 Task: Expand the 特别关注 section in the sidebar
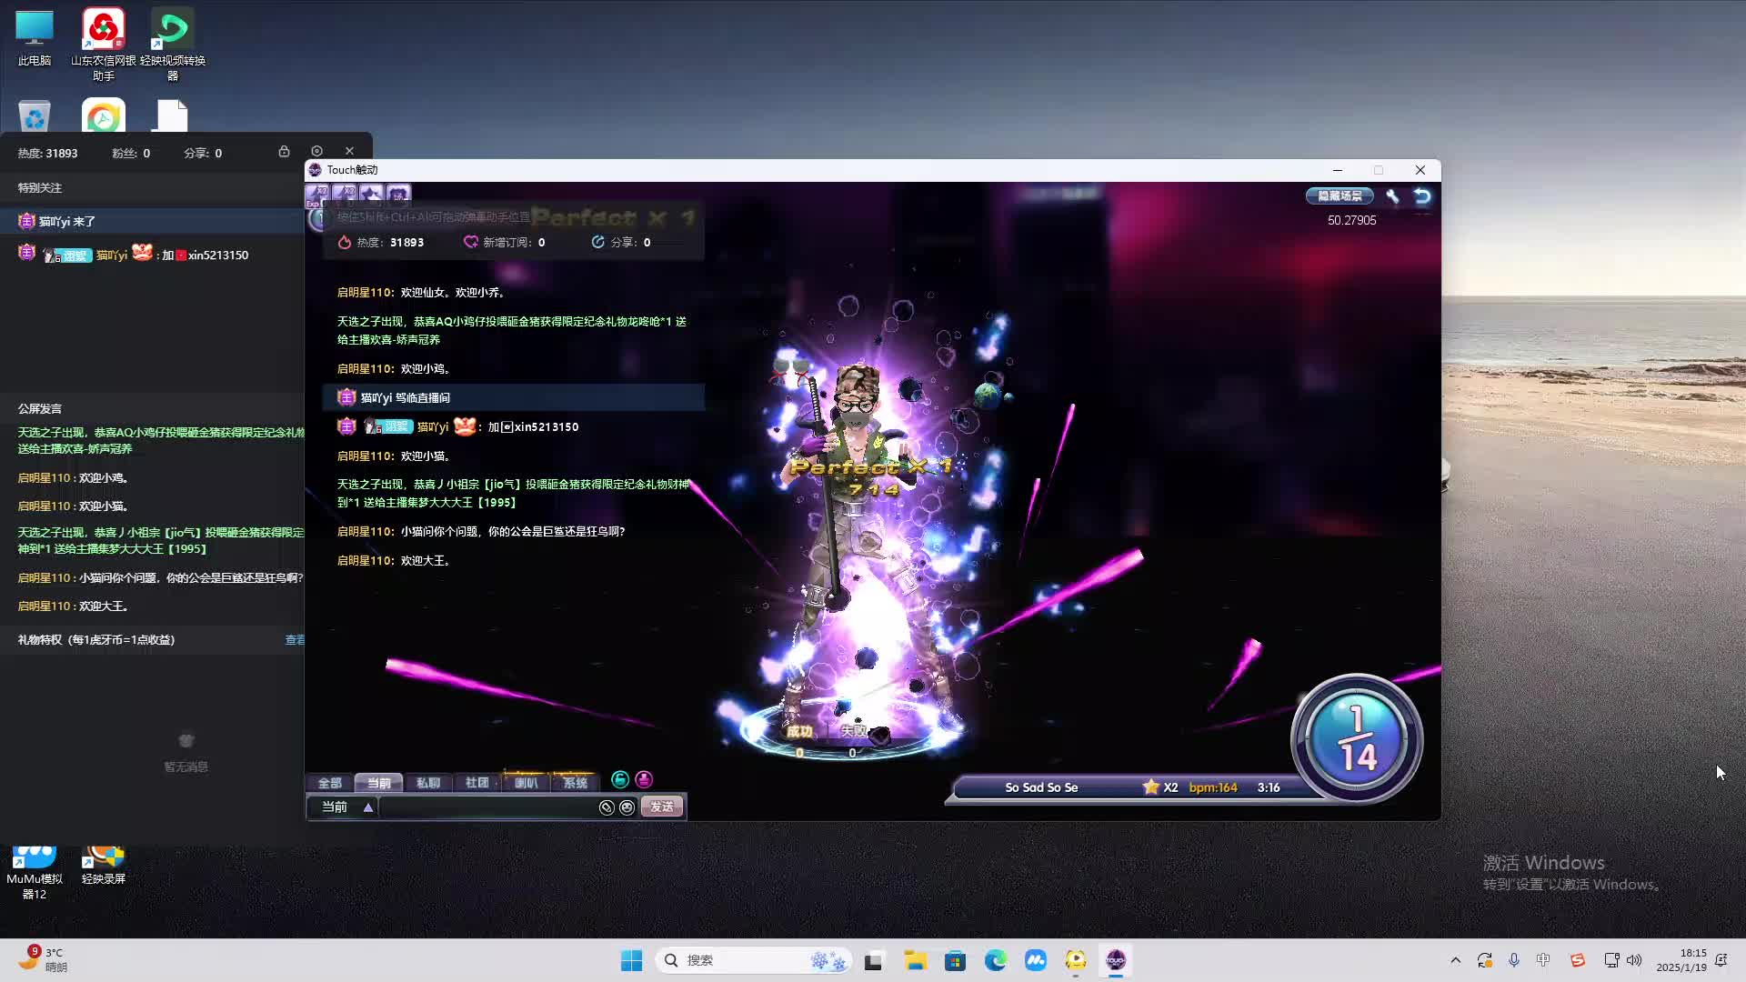[38, 187]
